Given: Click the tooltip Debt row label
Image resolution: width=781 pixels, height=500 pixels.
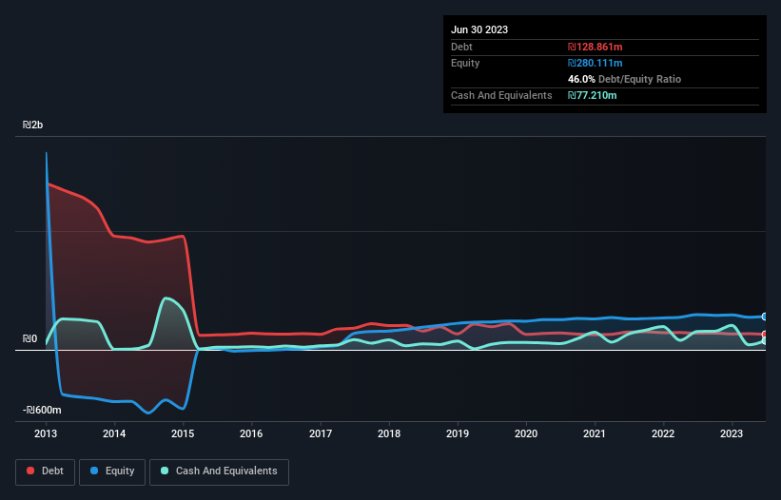Looking at the screenshot, I should click(x=461, y=47).
